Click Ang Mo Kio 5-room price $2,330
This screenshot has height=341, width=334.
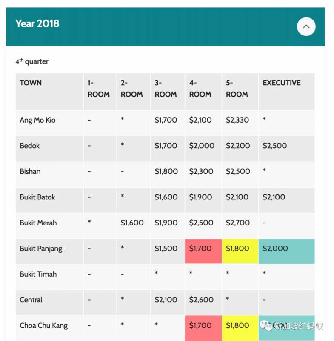(237, 120)
